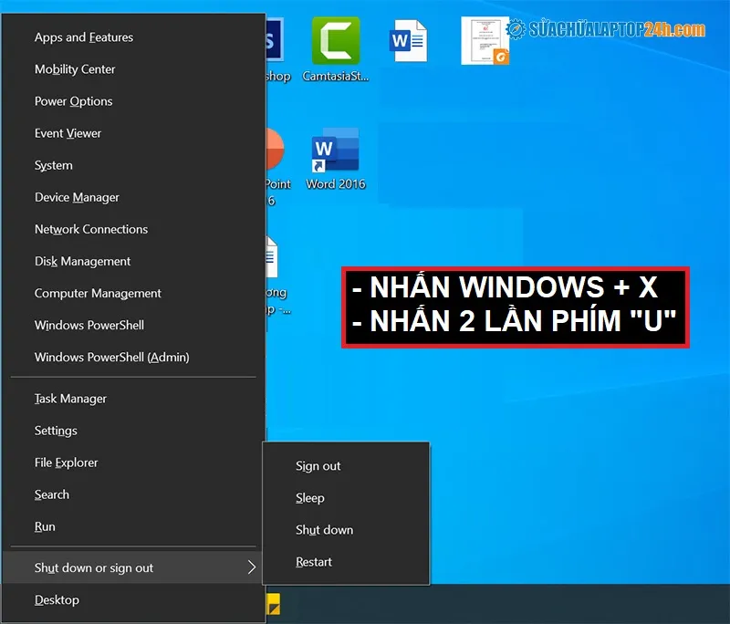Viewport: 730px width, 624px height.
Task: Click File Explorer in the menu
Action: 66,463
